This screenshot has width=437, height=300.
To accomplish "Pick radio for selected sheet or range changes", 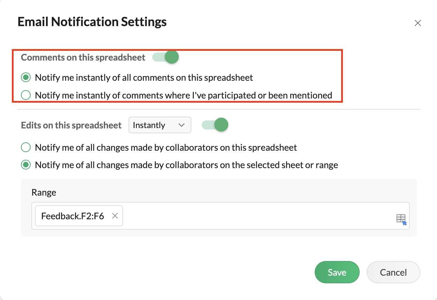I will pos(26,165).
